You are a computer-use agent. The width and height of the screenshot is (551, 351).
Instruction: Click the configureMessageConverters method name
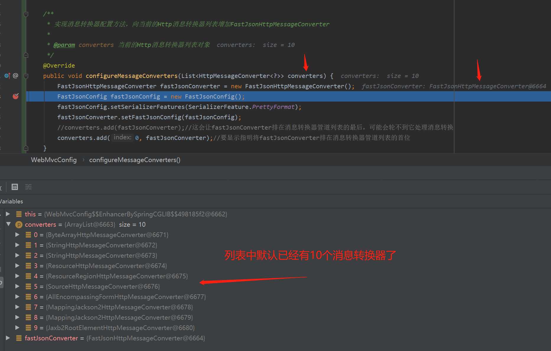[132, 76]
